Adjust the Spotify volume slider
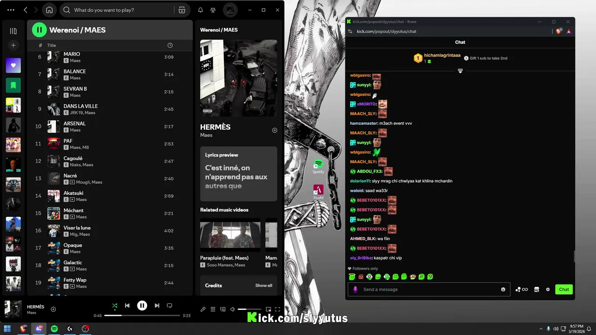Screen dimensions: 596x335 click(250, 309)
